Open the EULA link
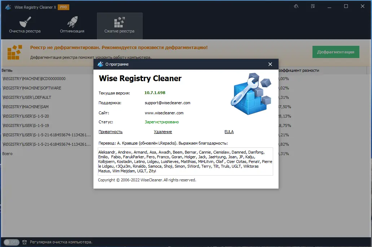Screen dimensions: 372x247 [x=229, y=132]
